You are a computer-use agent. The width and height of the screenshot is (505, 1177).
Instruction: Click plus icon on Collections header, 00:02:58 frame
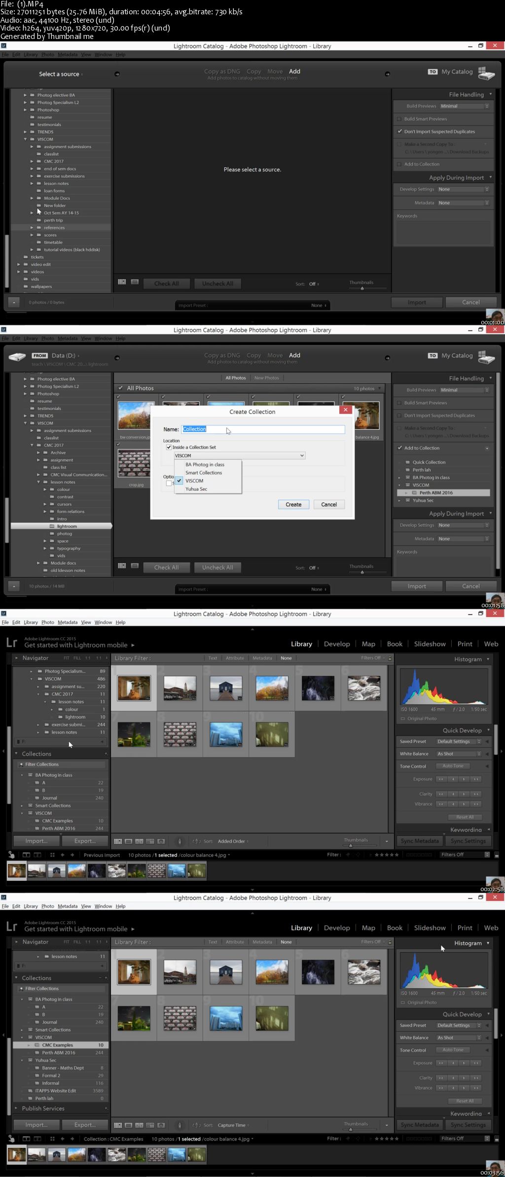tap(106, 754)
